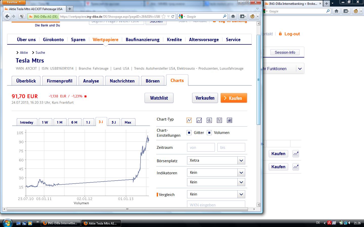Open the Börsenplatz Xetra dropdown
The height and width of the screenshot is (227, 364).
pyautogui.click(x=216, y=160)
